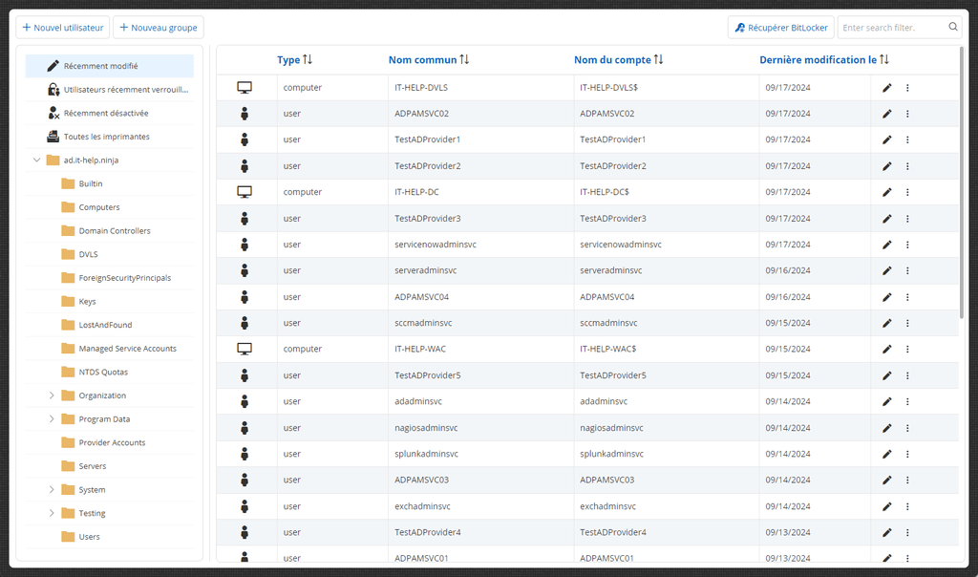Open the three-dot menu for adadminsvc
This screenshot has width=978, height=577.
tap(907, 401)
